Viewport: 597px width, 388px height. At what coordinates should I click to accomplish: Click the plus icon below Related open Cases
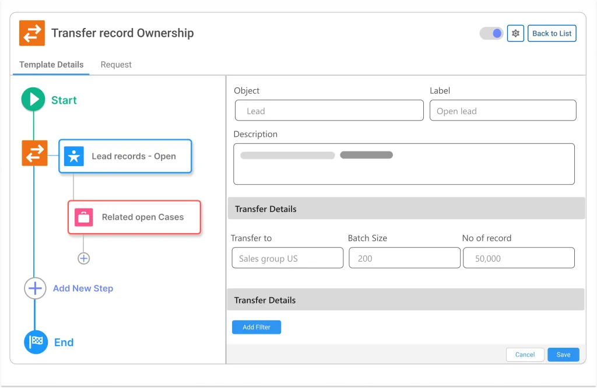(83, 258)
